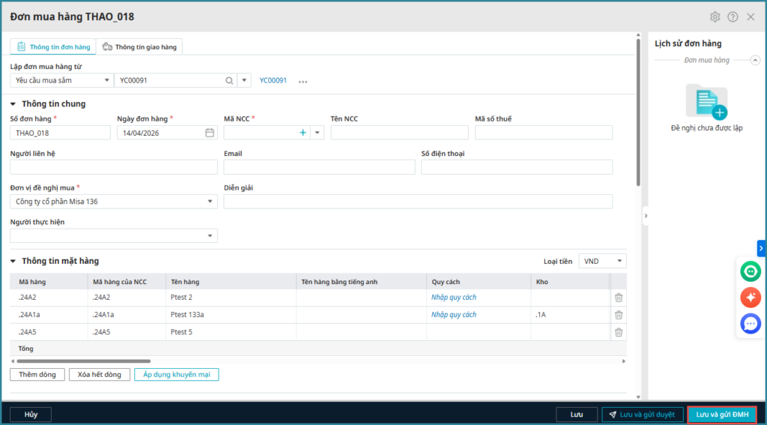This screenshot has height=425, width=767.
Task: Click the help question mark icon
Action: (x=733, y=16)
